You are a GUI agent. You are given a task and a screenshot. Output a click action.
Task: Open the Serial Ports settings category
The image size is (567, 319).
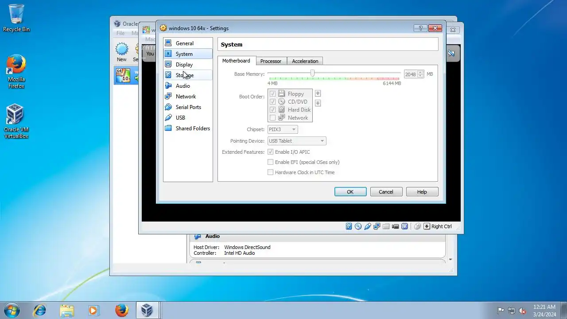188,107
